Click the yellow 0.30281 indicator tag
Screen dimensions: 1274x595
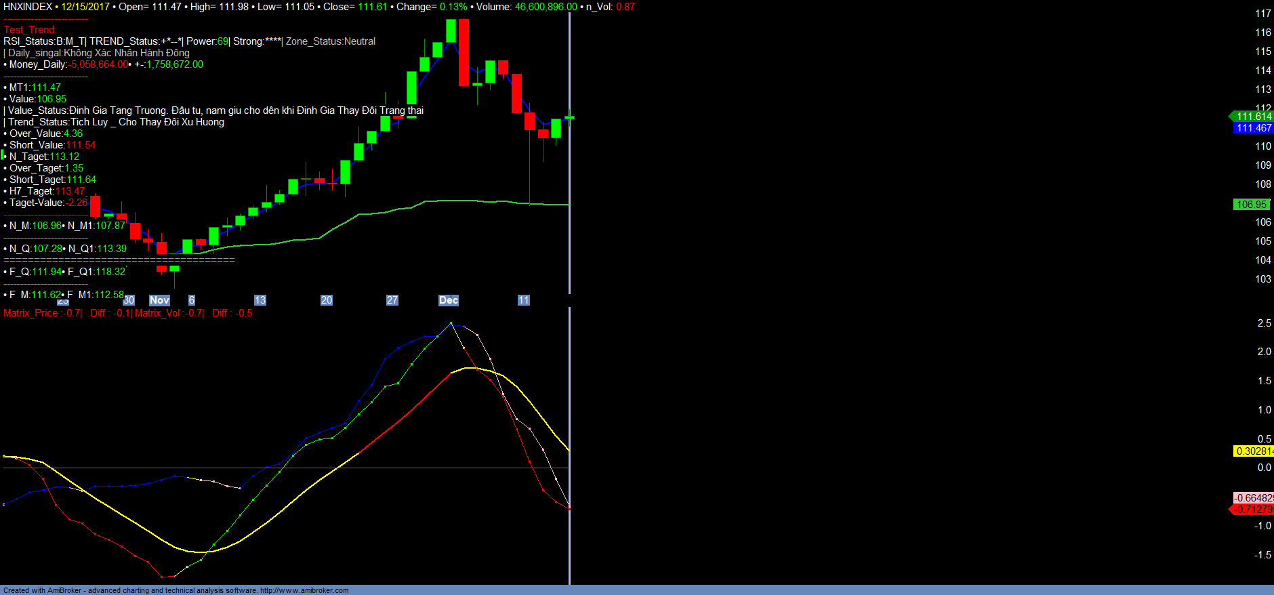[x=1253, y=451]
